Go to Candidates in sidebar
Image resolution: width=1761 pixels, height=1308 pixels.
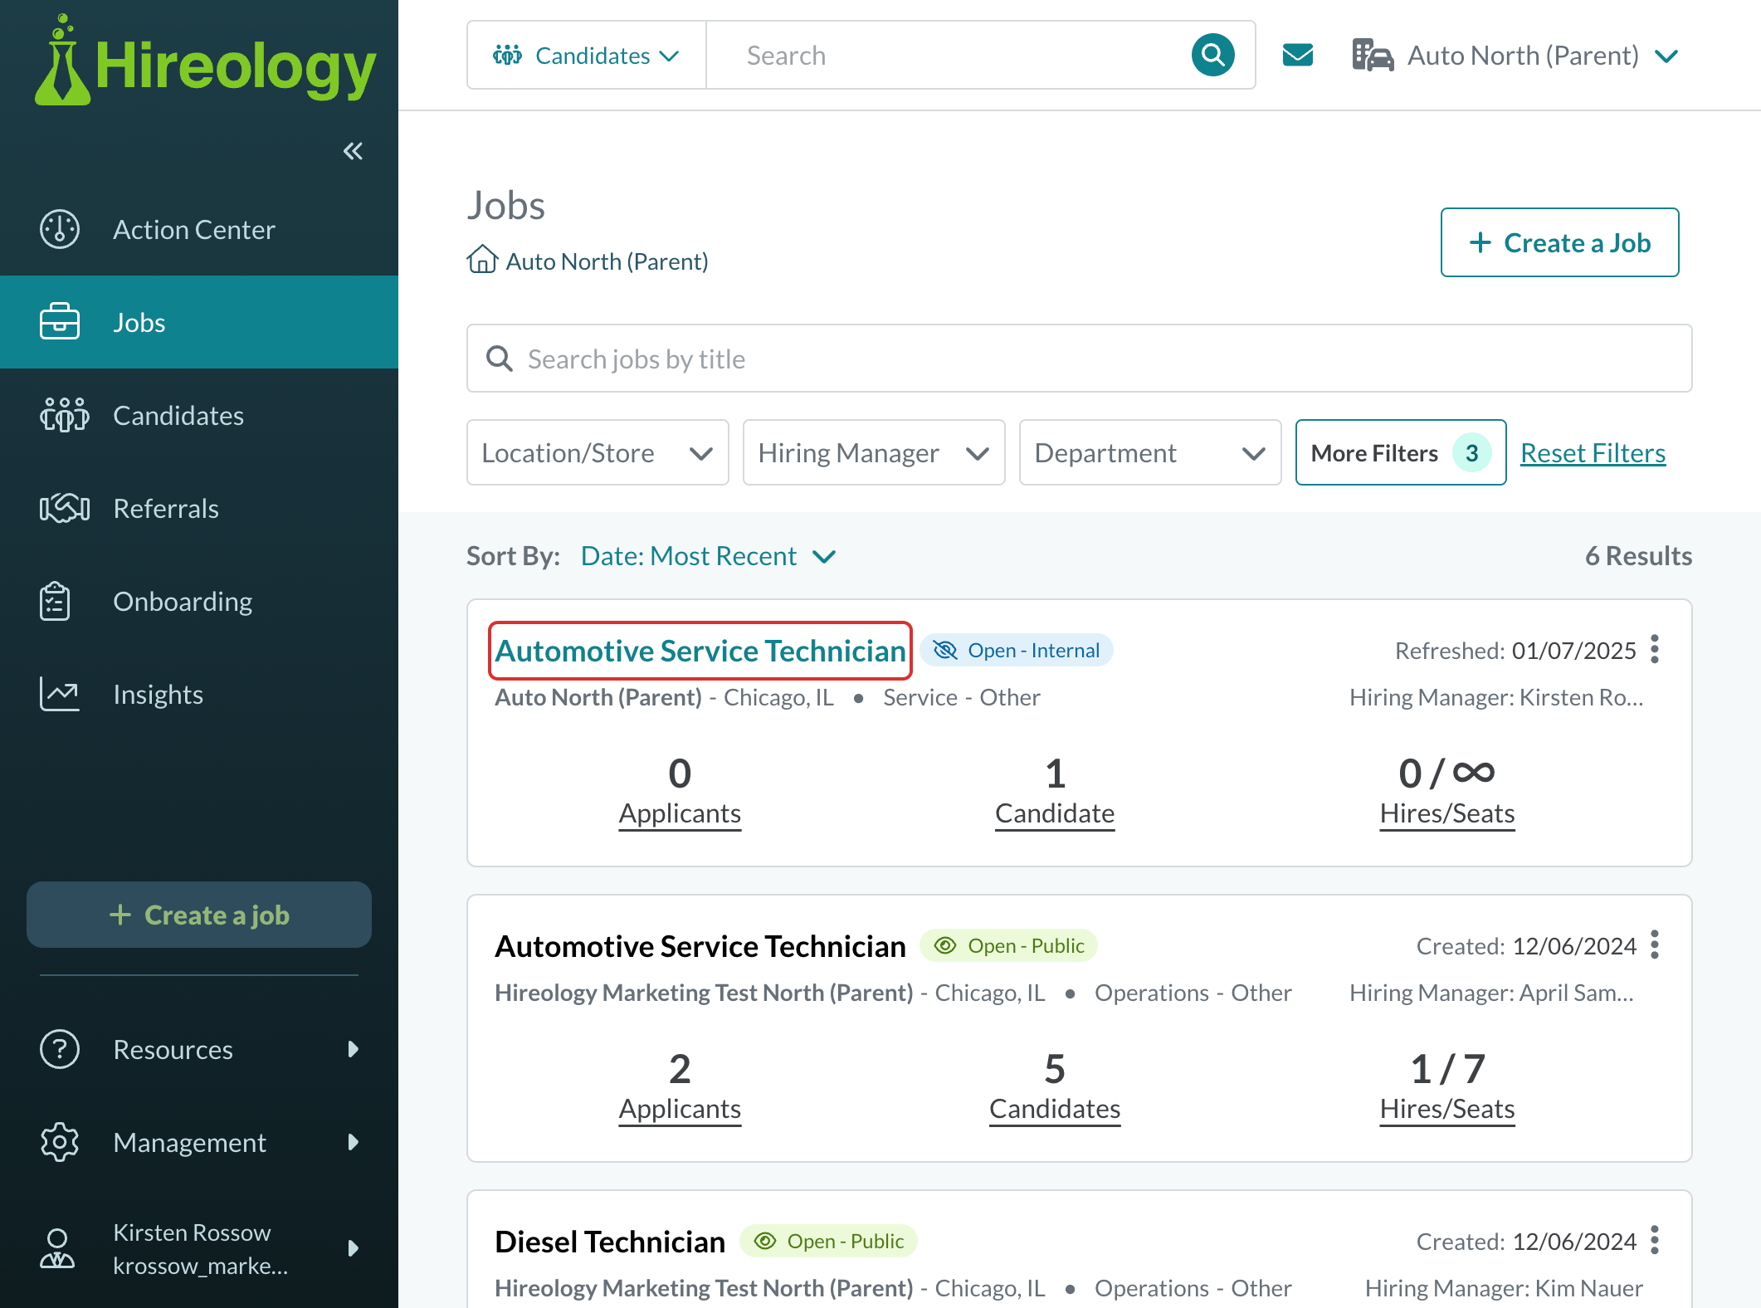199,415
